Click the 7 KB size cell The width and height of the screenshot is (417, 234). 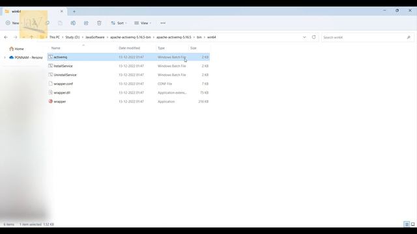coord(205,84)
